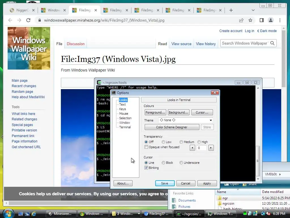Expand VM0b0t breadcrumb arrow in Explorer

click(280, 174)
